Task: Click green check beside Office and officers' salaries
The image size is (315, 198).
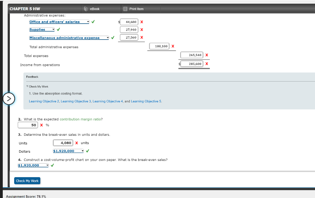Action: click(x=93, y=22)
